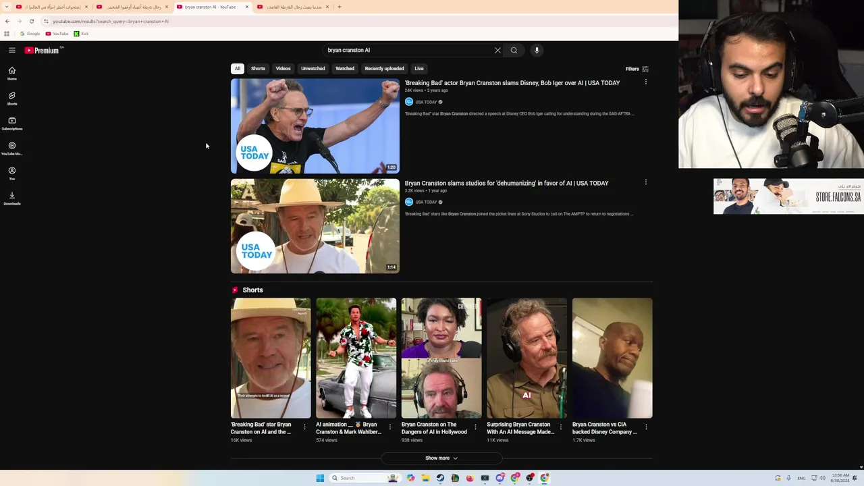Viewport: 864px width, 486px height.
Task: Open the Windows Start menu
Action: (x=320, y=478)
